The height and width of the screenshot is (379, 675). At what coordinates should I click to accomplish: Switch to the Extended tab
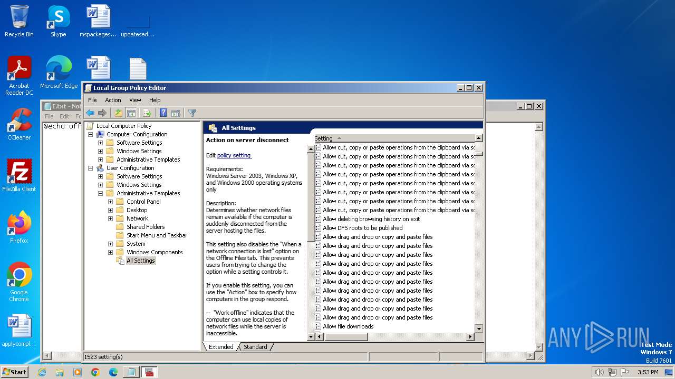pos(220,347)
